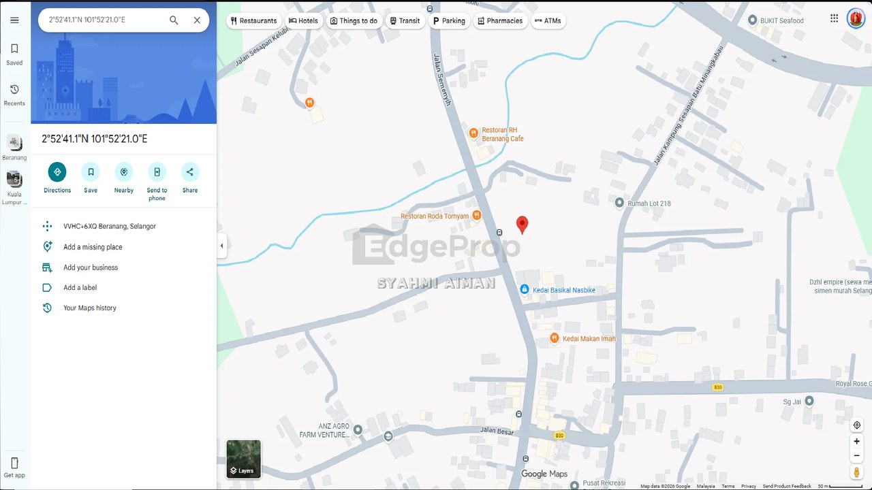Viewport: 872px width, 490px height.
Task: Collapse the side panel arrow
Action: pyautogui.click(x=221, y=246)
